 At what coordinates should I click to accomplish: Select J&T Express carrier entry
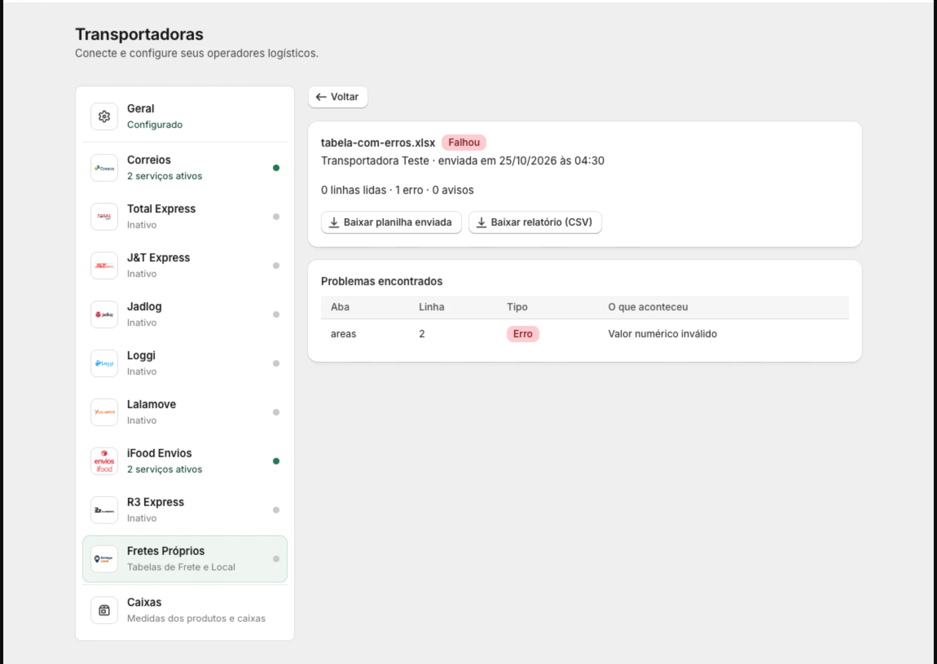(x=185, y=266)
